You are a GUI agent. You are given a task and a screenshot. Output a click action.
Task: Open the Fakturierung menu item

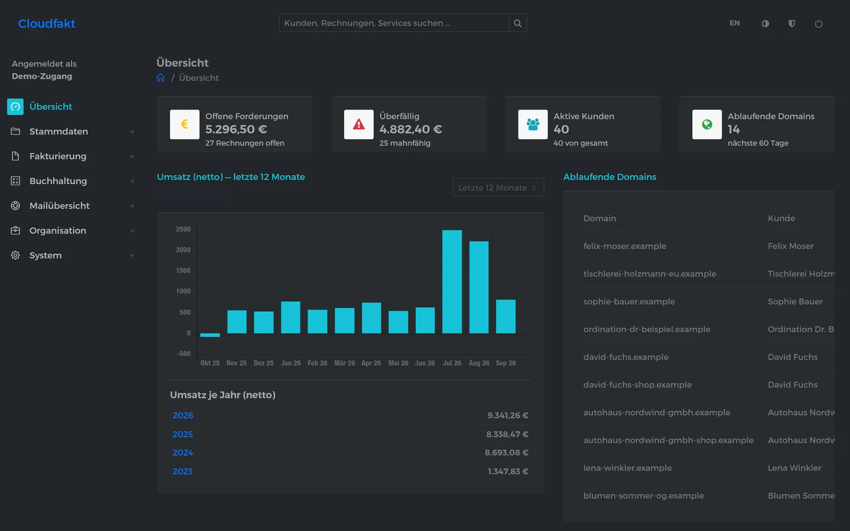click(x=58, y=156)
